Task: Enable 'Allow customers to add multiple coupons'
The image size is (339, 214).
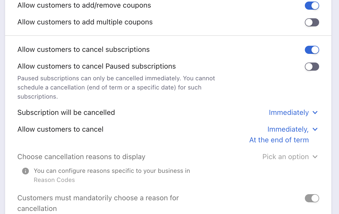Action: pos(312,22)
